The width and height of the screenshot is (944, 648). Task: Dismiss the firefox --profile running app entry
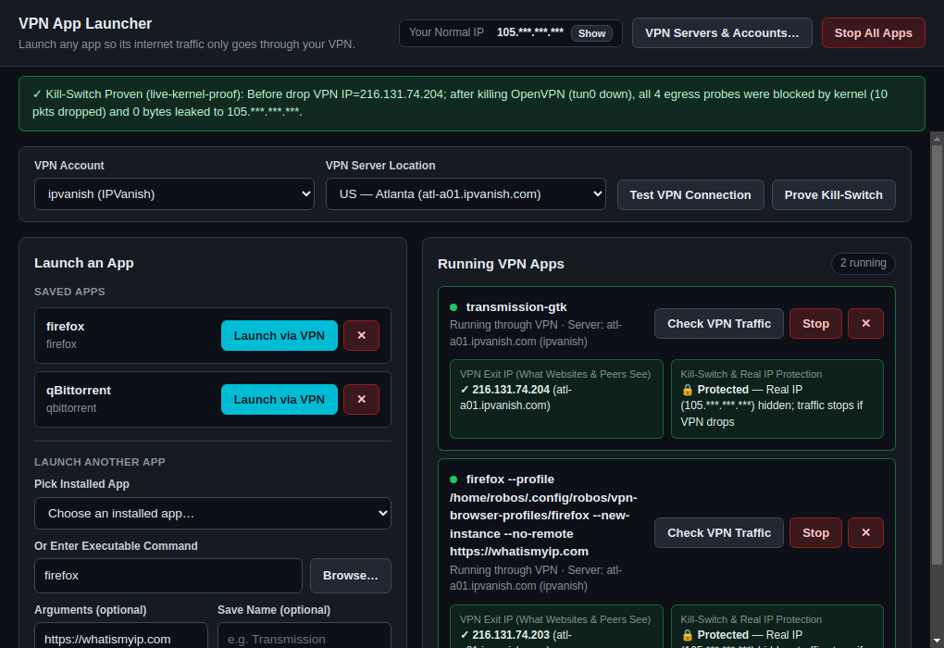(x=865, y=533)
